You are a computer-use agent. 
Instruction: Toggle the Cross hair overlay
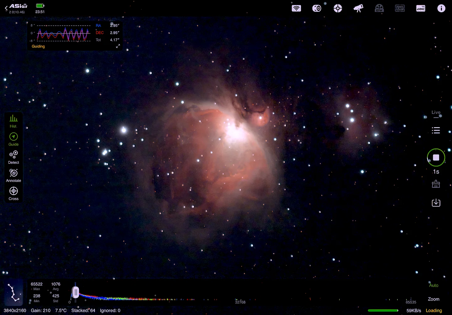(x=13, y=194)
